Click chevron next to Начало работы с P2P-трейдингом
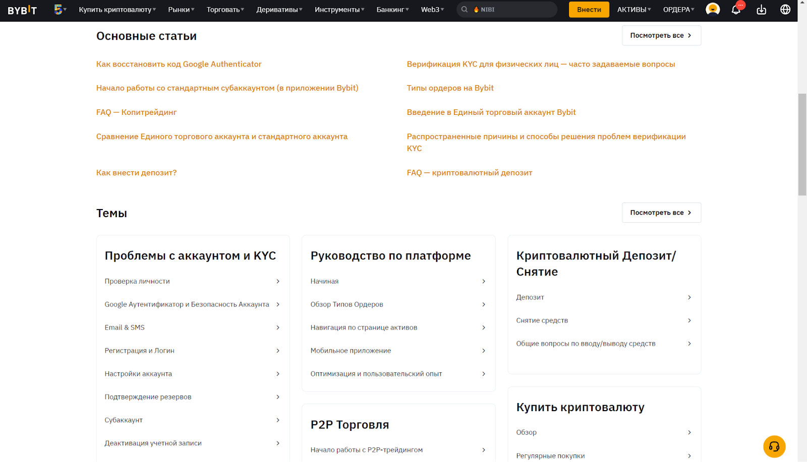 click(484, 450)
